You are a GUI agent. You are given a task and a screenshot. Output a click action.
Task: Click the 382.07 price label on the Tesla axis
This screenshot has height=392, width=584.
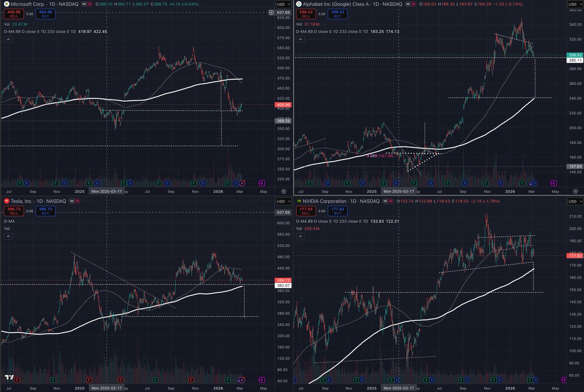pos(283,285)
